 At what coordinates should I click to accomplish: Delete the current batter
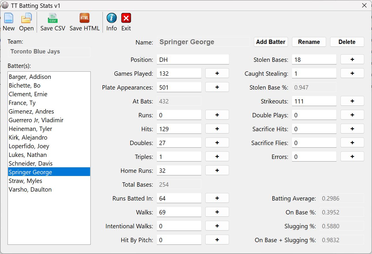coord(347,42)
